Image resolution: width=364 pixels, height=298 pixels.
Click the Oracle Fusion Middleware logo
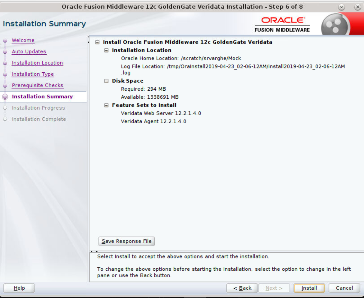point(282,25)
